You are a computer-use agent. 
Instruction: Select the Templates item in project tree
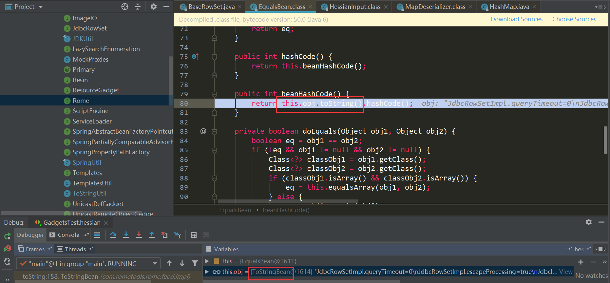[87, 173]
